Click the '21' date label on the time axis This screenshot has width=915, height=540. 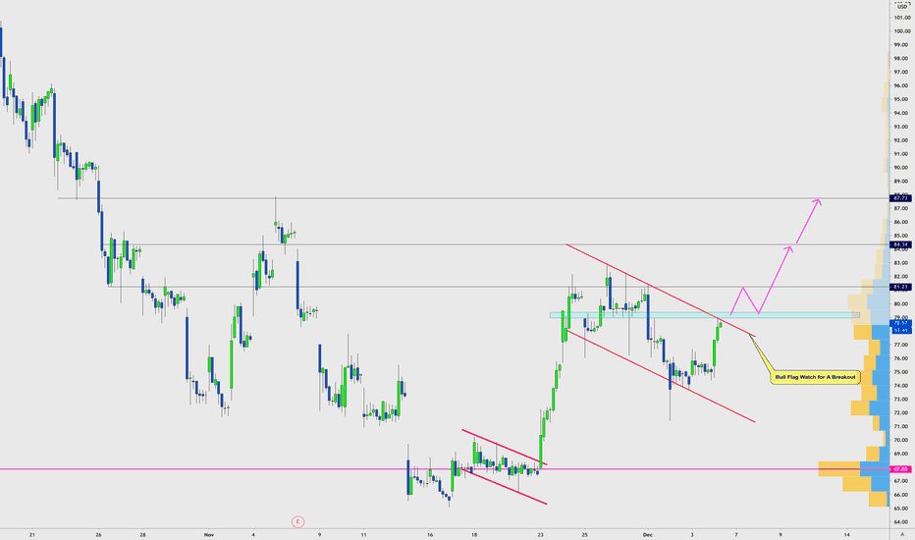click(x=32, y=534)
